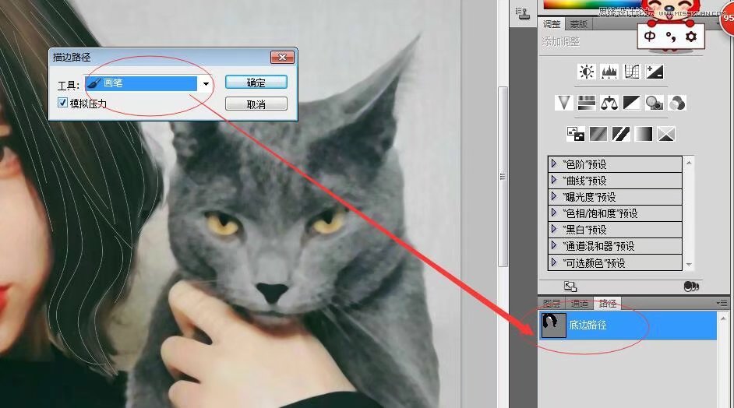
Task: Expand the "通道混和器"预设 presets
Action: (x=554, y=245)
